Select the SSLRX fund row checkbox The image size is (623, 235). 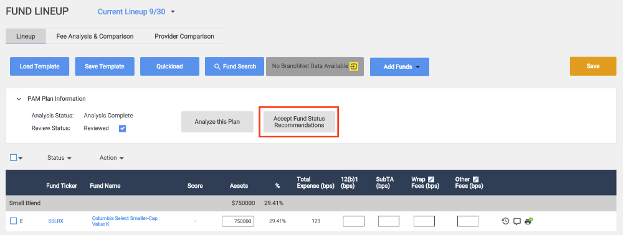point(14,221)
